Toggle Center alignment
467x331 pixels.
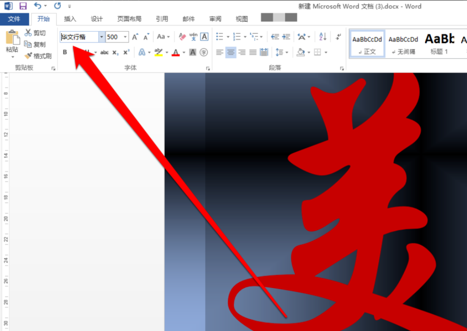click(x=231, y=52)
